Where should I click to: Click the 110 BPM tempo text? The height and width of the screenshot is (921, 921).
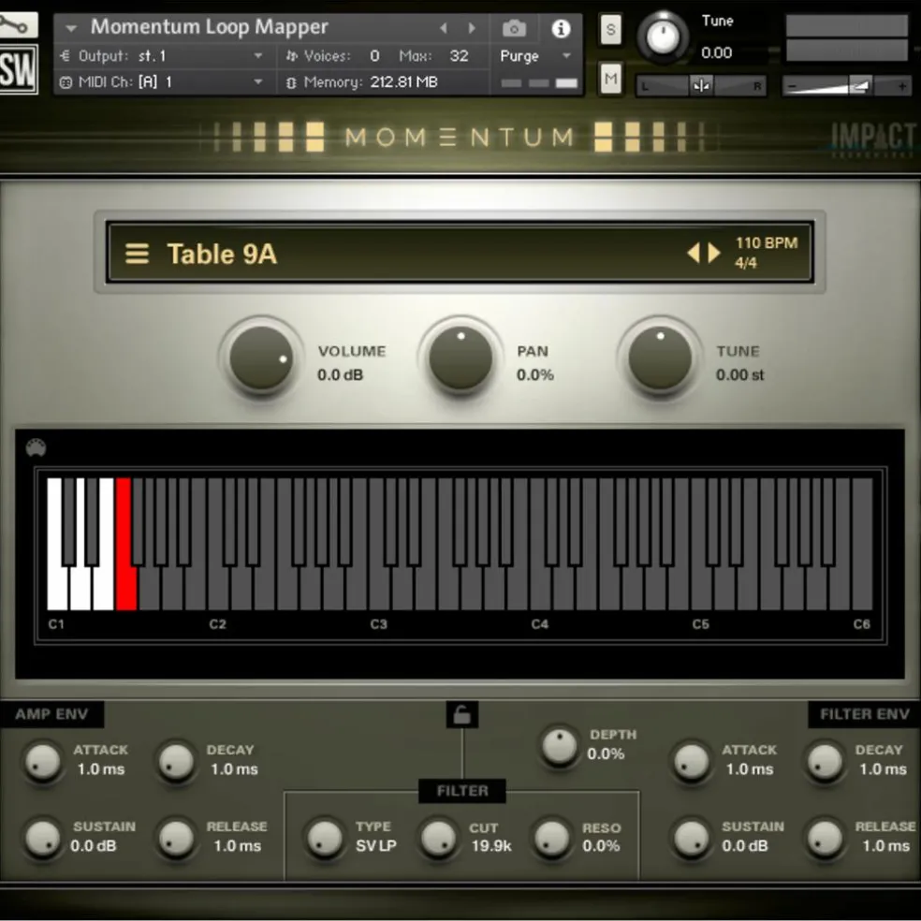pyautogui.click(x=767, y=242)
